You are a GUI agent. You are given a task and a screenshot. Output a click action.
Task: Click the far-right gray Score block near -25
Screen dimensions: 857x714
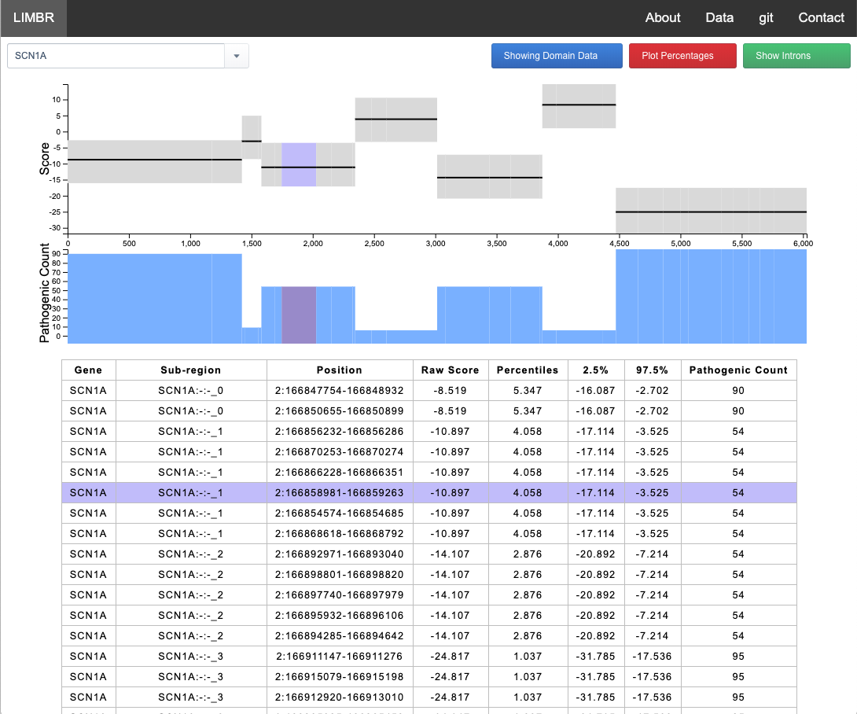click(x=711, y=211)
